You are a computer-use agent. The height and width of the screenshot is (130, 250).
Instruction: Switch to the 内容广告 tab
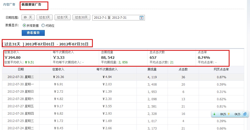coord(9,5)
